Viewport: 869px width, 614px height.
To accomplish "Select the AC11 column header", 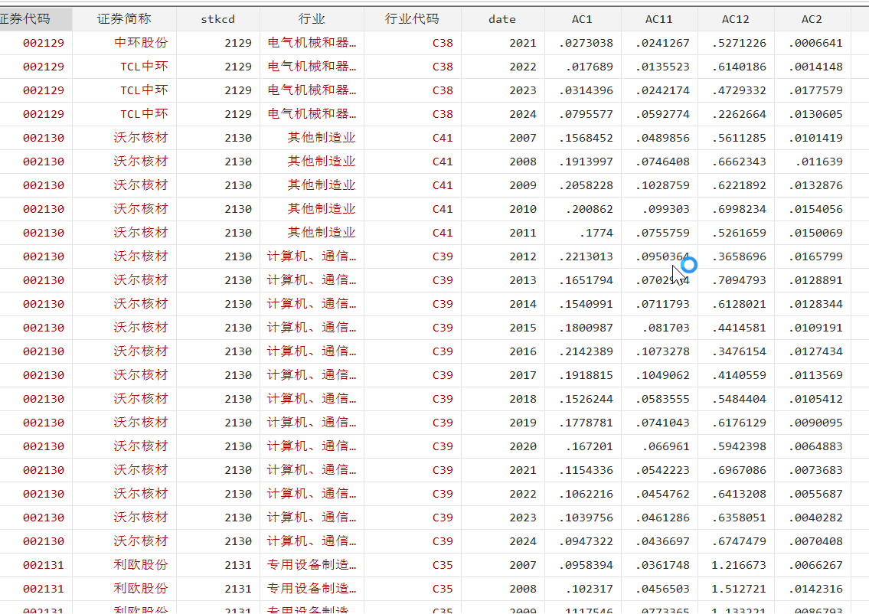I will pos(659,19).
